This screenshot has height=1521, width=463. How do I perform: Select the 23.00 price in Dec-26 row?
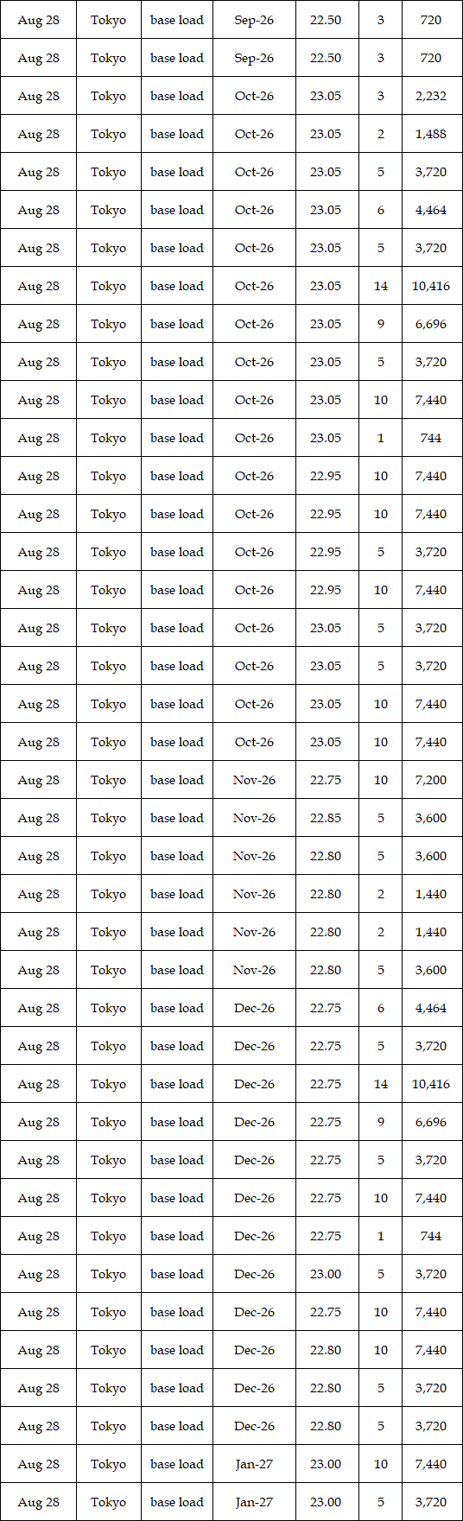click(326, 1274)
